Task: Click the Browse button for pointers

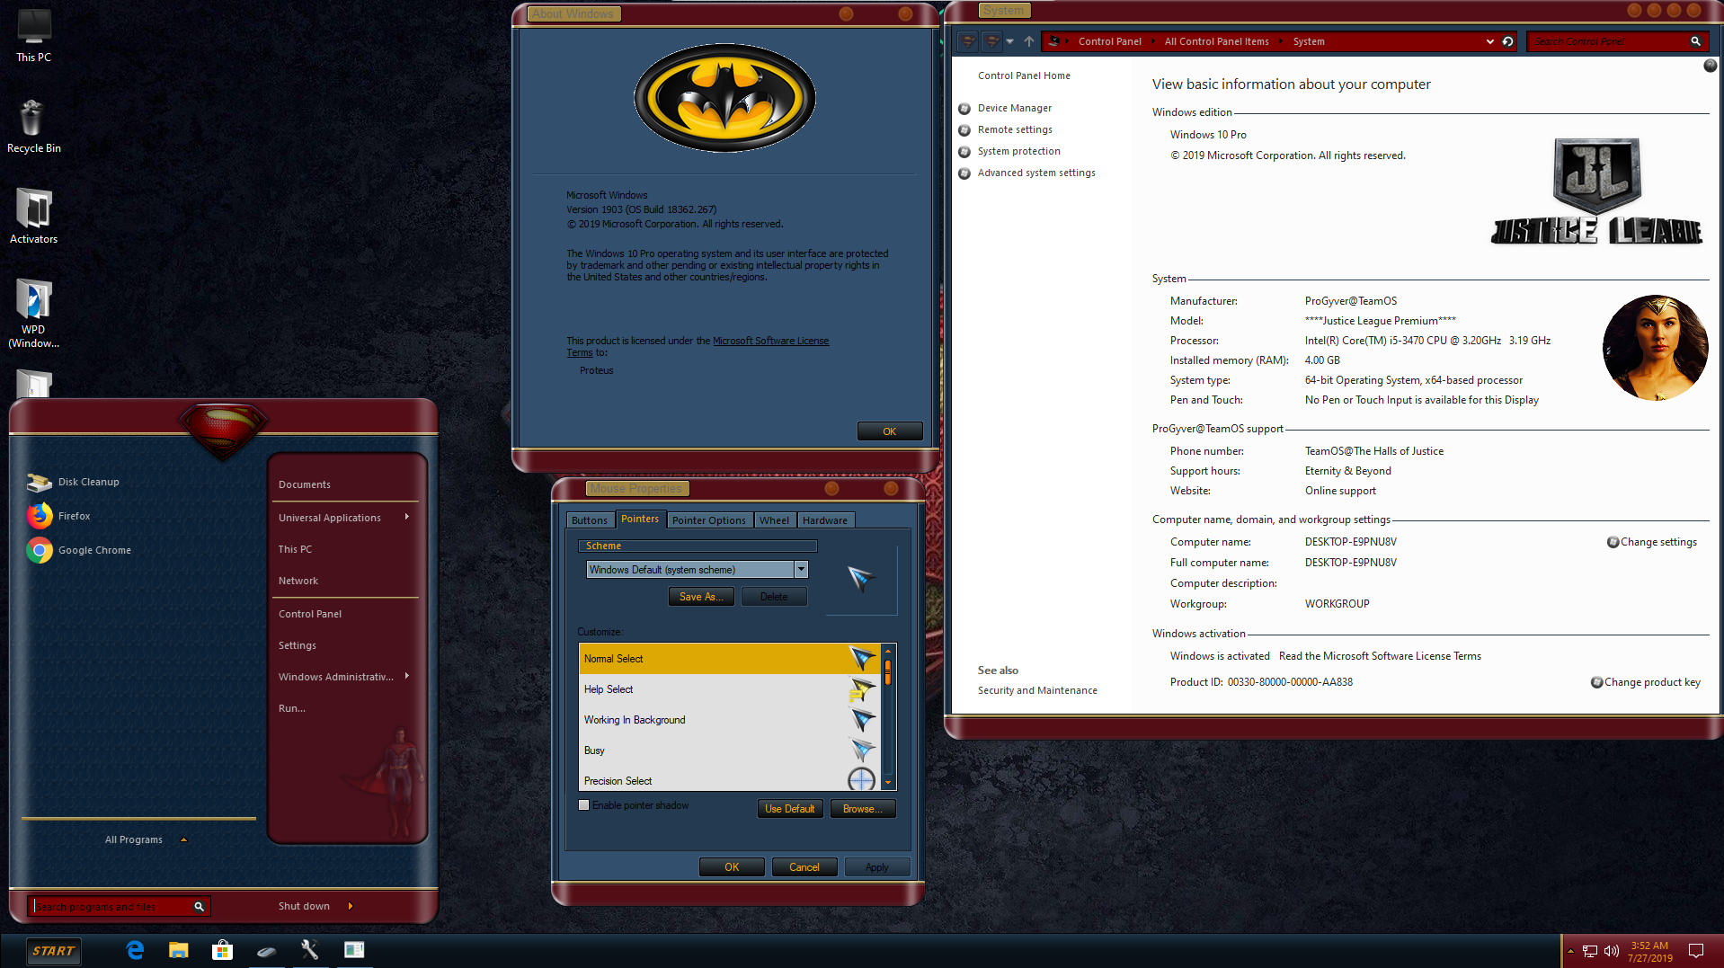Action: point(863,809)
